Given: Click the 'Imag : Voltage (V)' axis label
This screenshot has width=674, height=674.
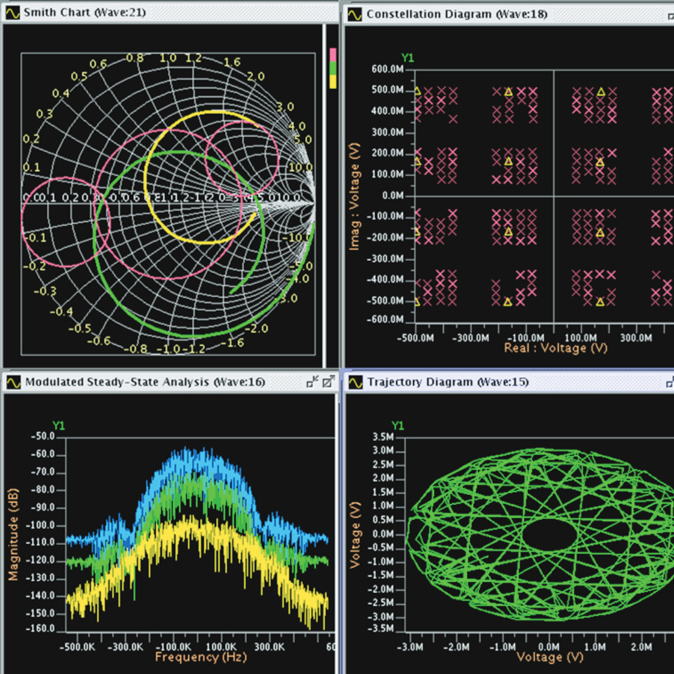Looking at the screenshot, I should (x=354, y=196).
